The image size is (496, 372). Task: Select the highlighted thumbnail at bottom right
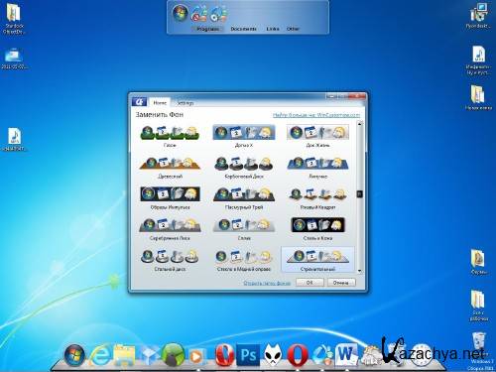pos(317,260)
